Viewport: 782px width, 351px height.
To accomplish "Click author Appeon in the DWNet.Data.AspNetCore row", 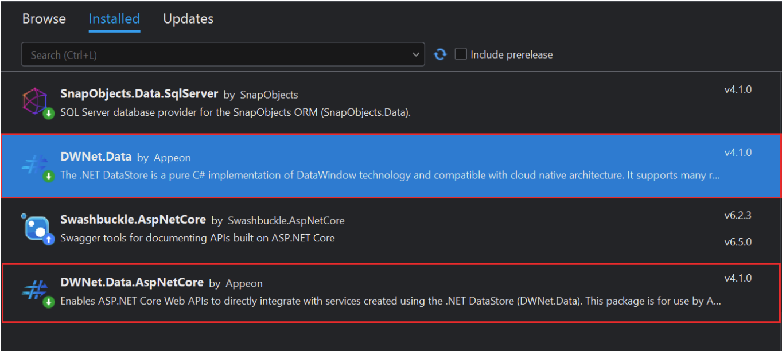I will point(244,283).
